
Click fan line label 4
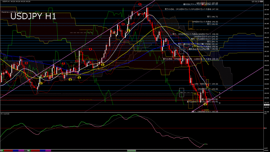220,97
